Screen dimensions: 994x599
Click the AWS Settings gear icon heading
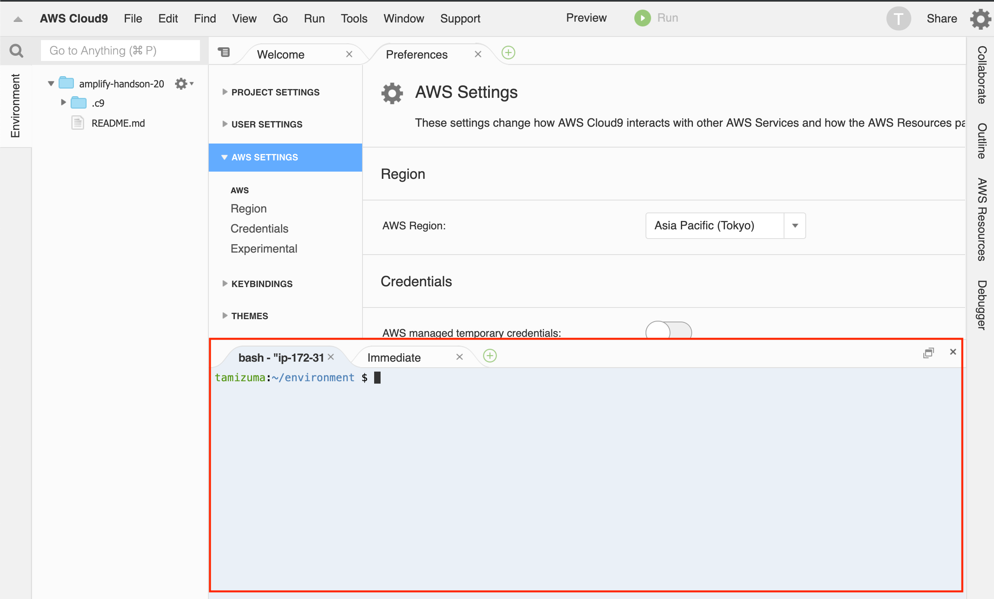pyautogui.click(x=392, y=93)
